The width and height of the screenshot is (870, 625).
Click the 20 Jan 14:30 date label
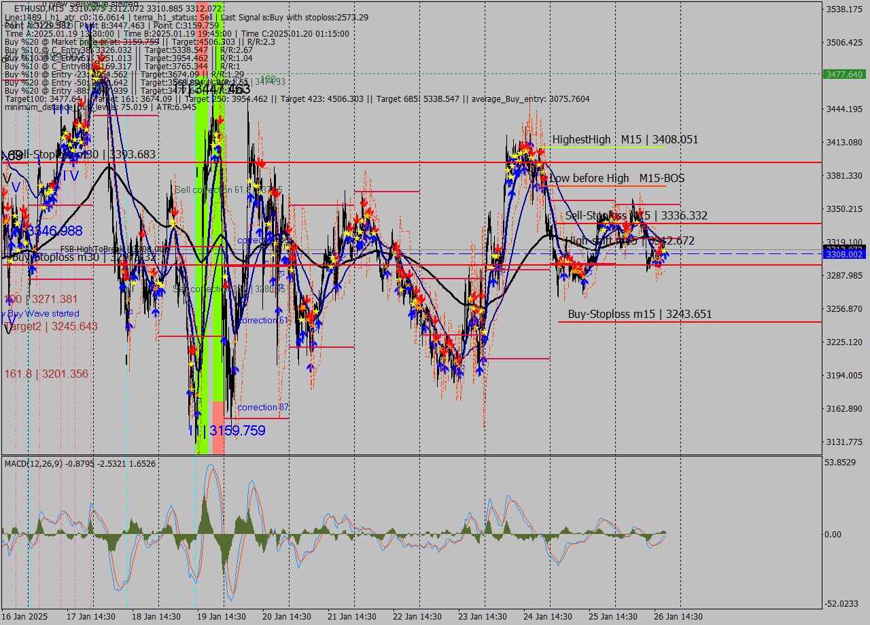[x=287, y=617]
